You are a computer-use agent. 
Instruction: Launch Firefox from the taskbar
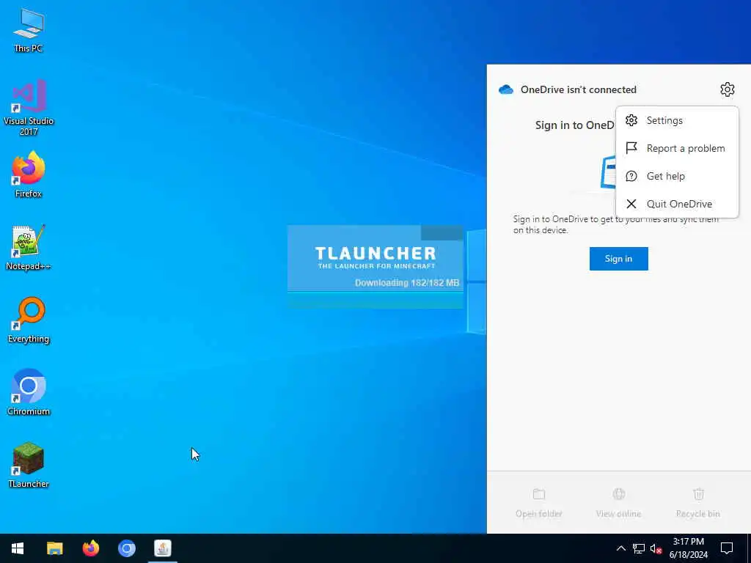(x=90, y=548)
